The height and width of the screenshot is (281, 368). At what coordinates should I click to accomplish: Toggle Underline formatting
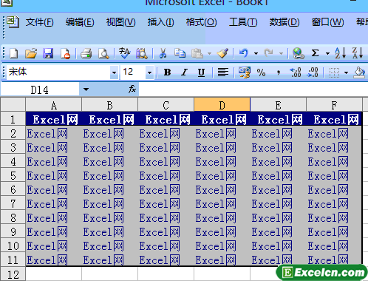click(201, 72)
